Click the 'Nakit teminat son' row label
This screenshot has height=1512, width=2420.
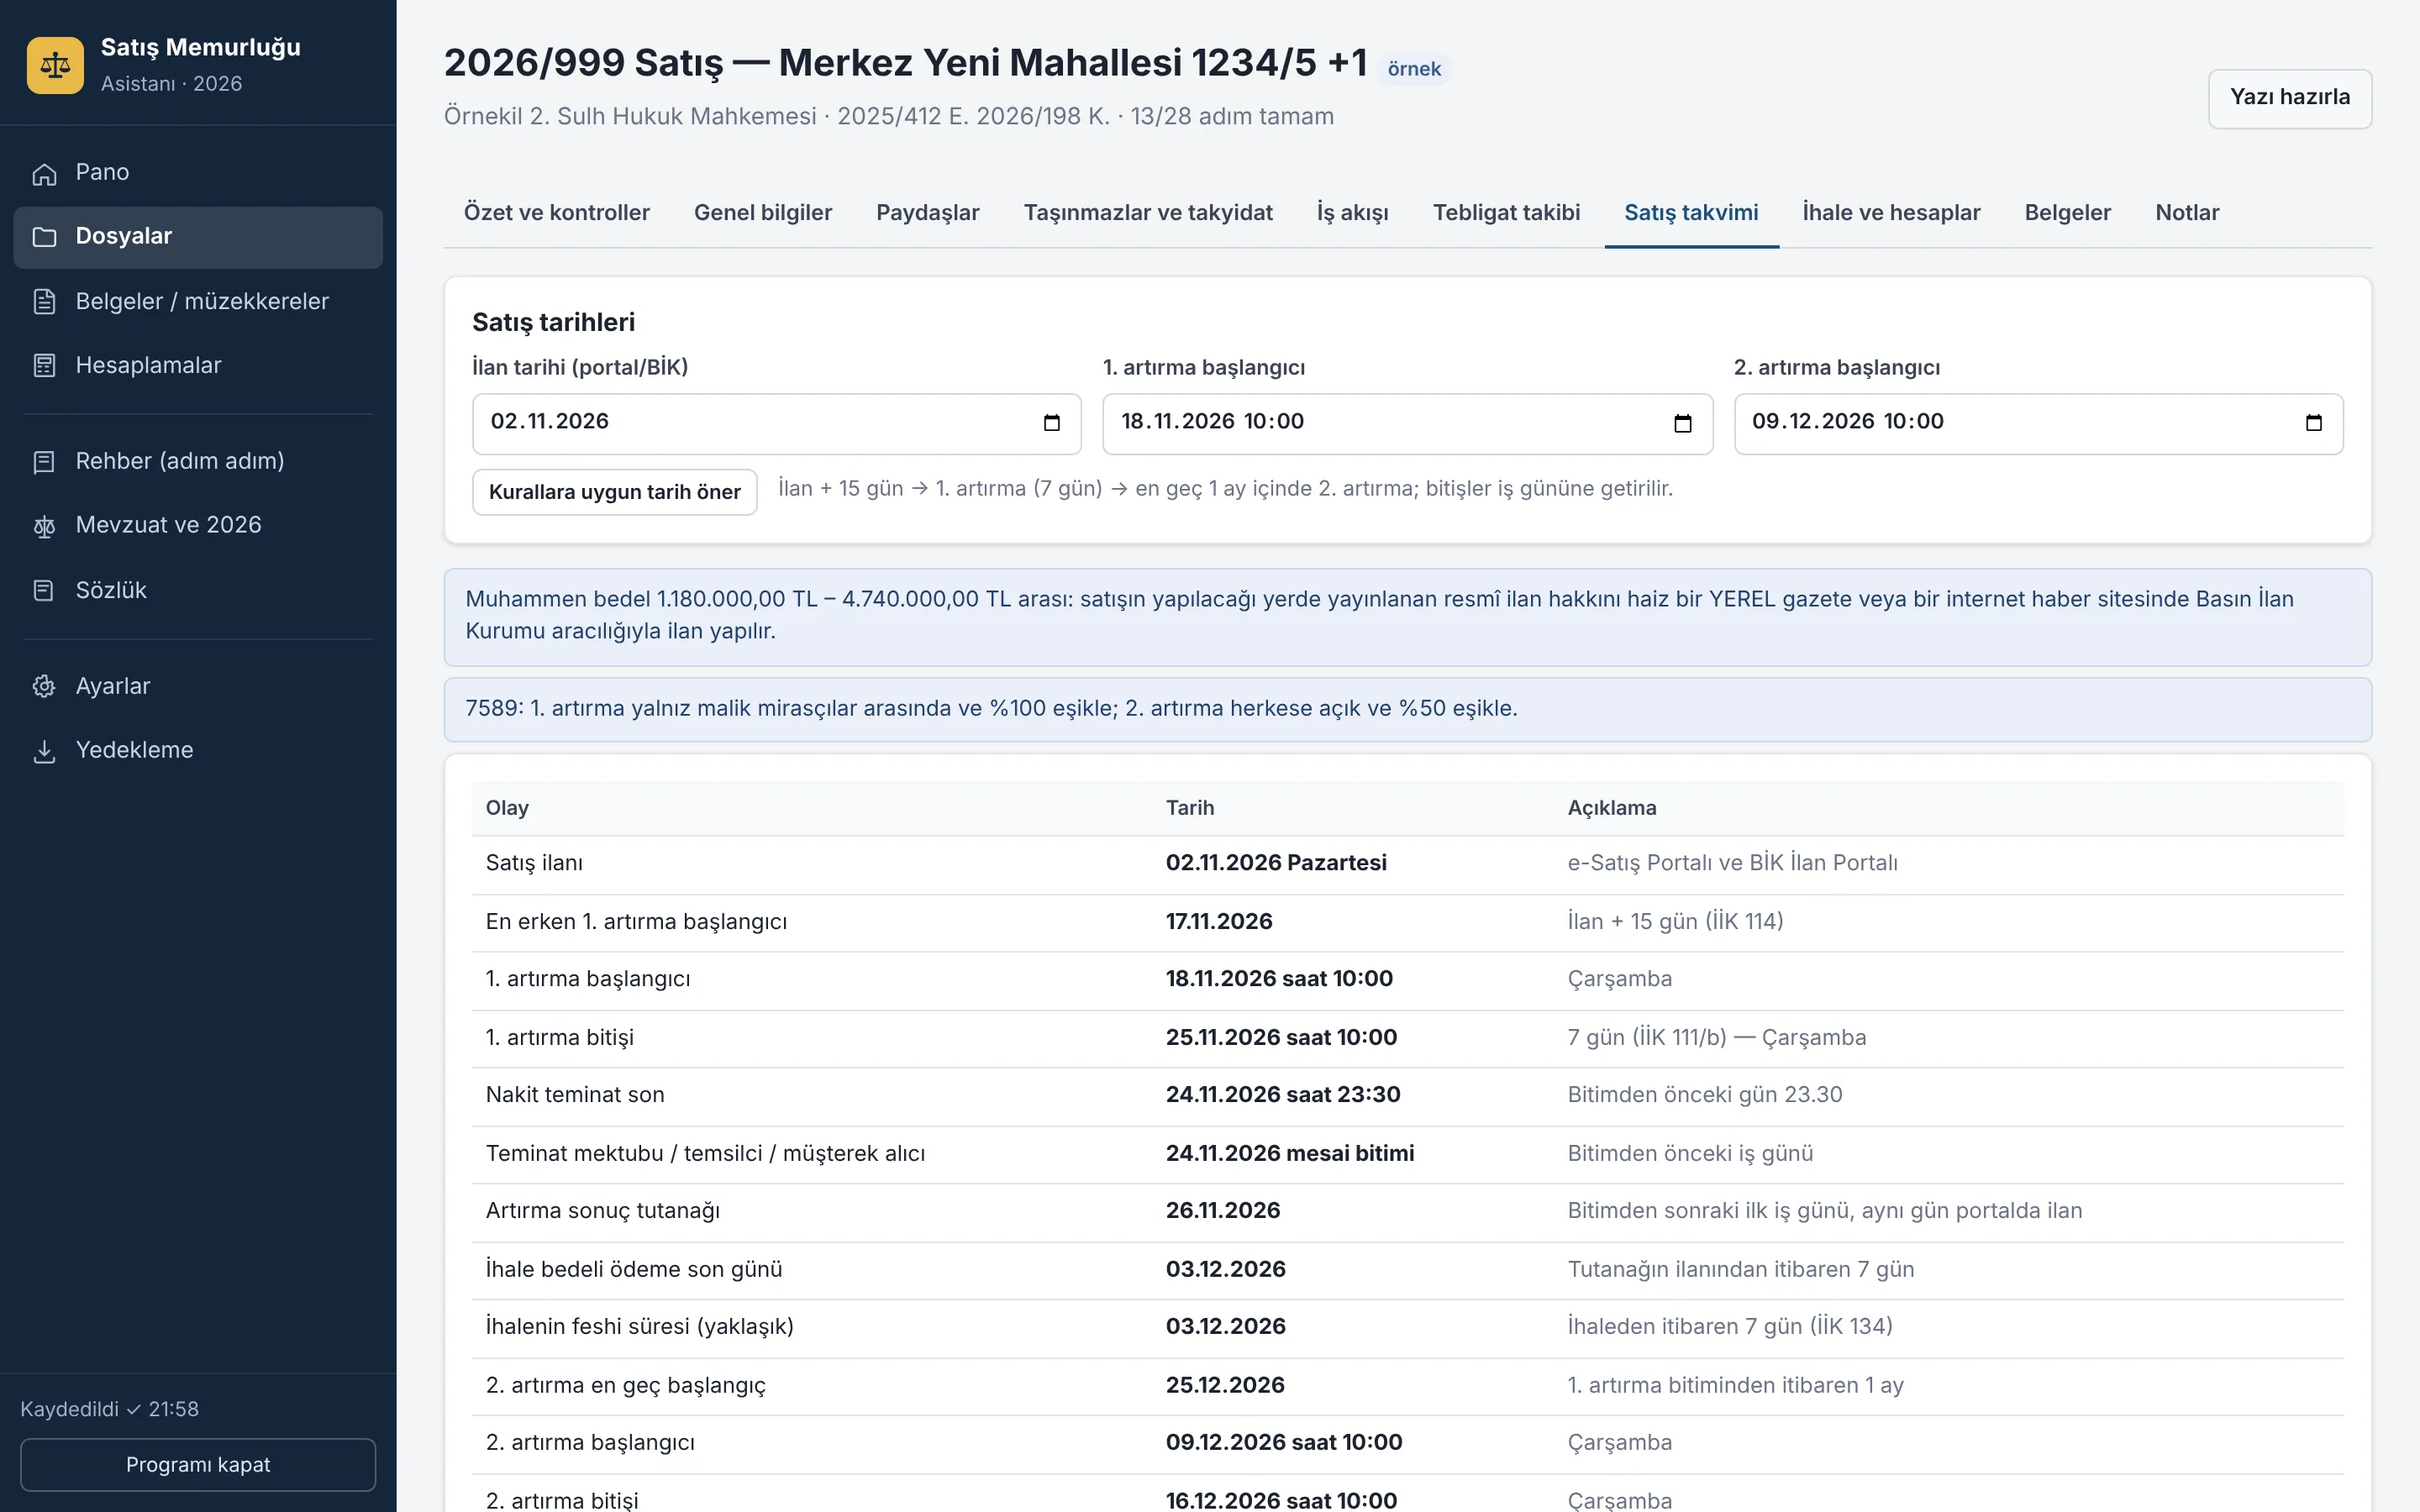(575, 1095)
